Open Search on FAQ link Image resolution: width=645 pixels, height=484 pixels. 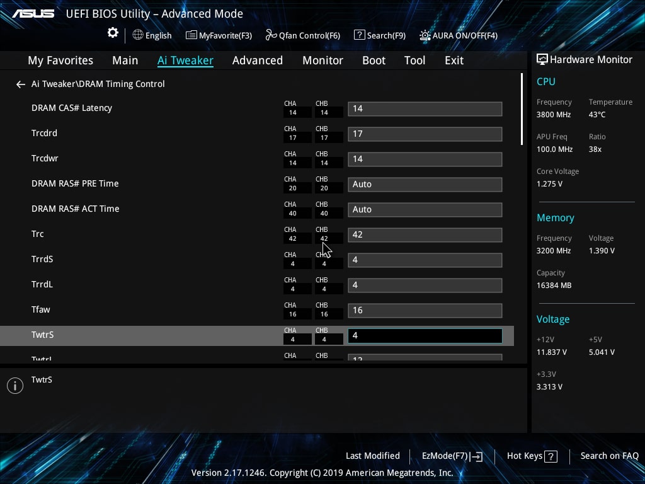click(x=609, y=456)
